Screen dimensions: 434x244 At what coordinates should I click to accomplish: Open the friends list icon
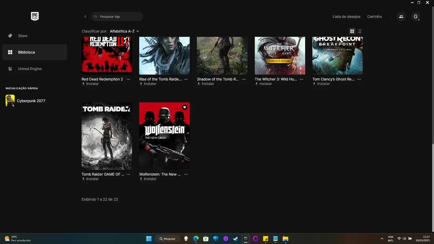(x=401, y=17)
